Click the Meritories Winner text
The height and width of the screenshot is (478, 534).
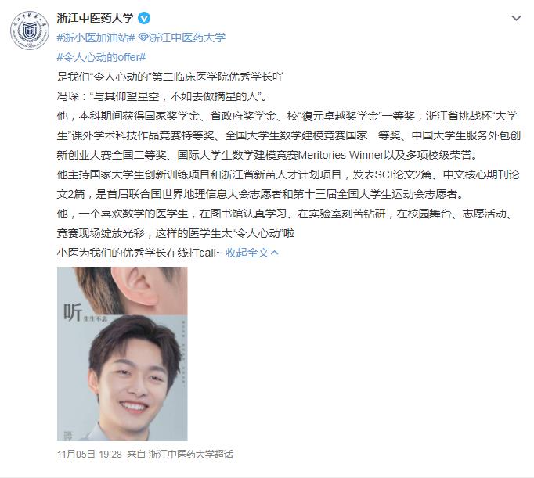coord(341,155)
